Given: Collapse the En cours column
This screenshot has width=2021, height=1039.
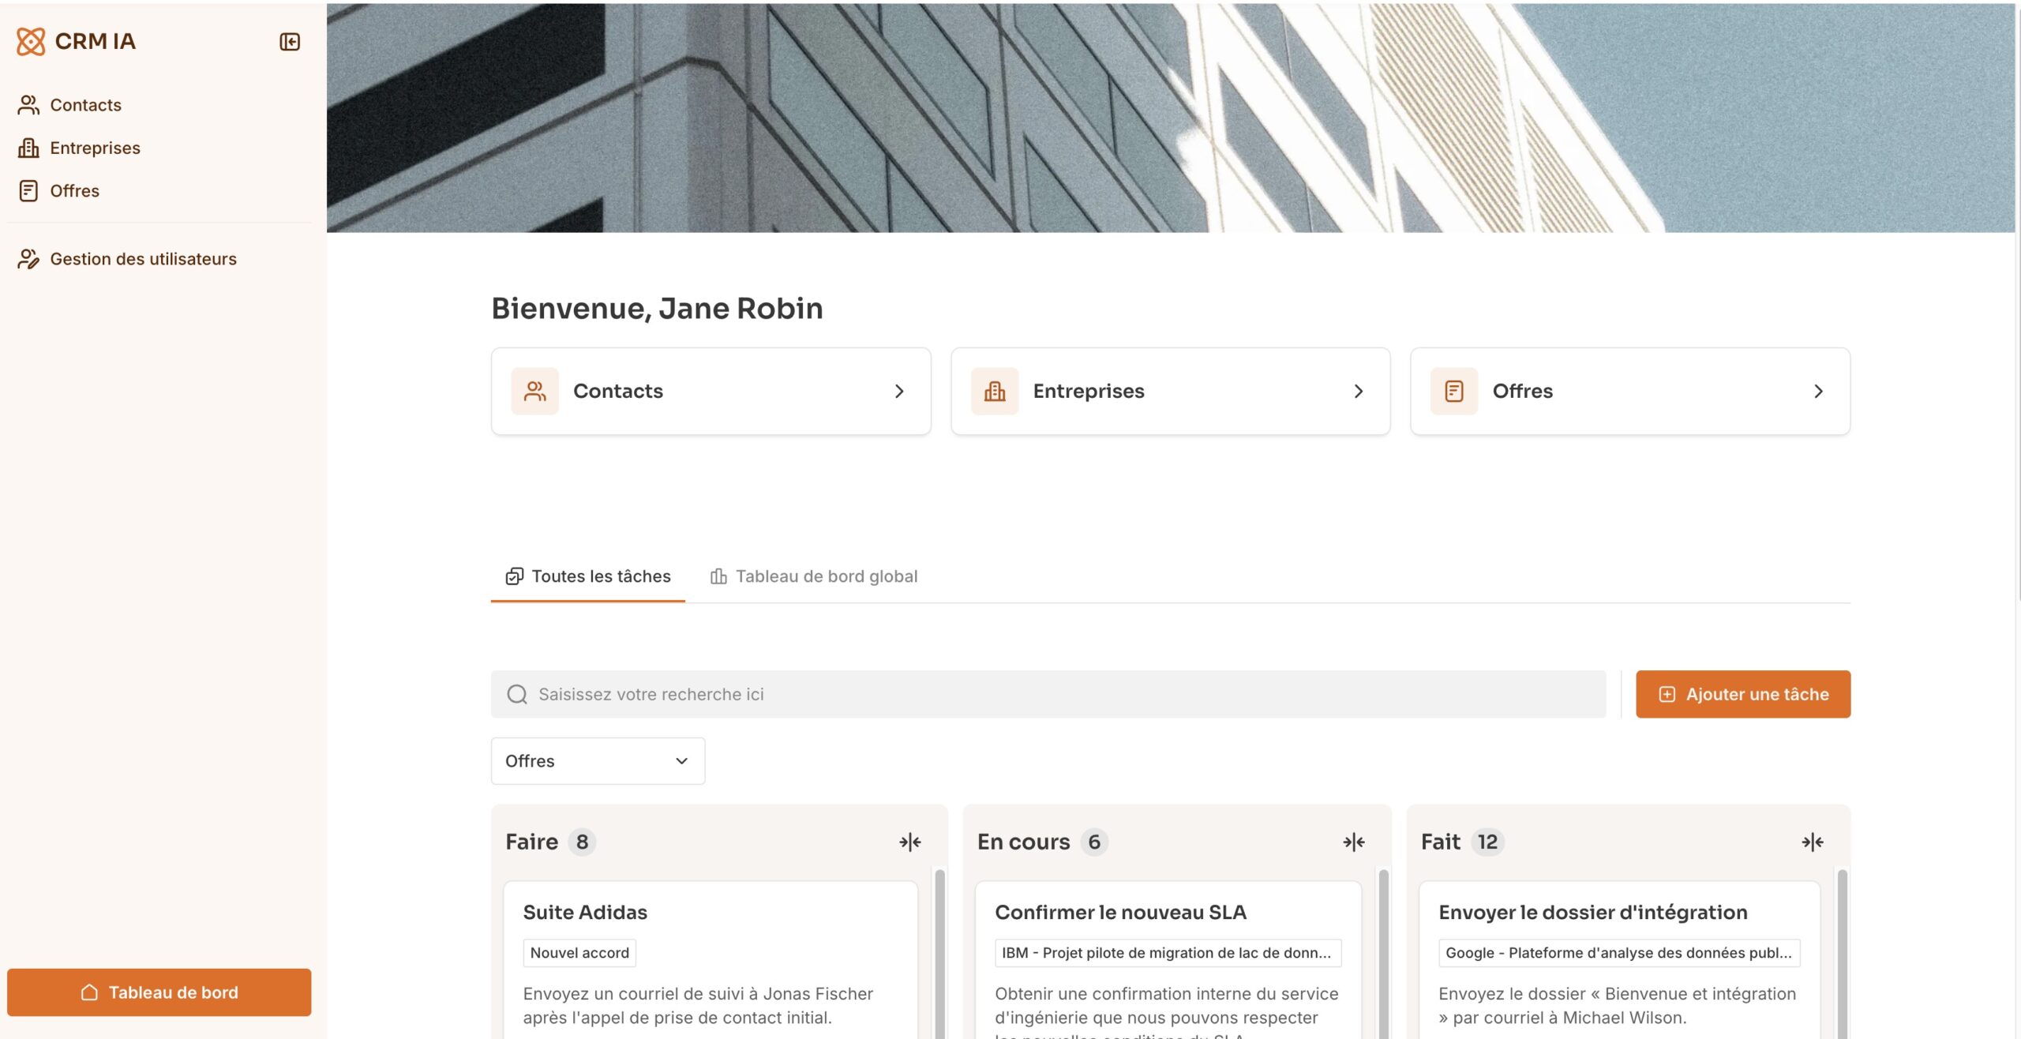Looking at the screenshot, I should (x=1353, y=842).
